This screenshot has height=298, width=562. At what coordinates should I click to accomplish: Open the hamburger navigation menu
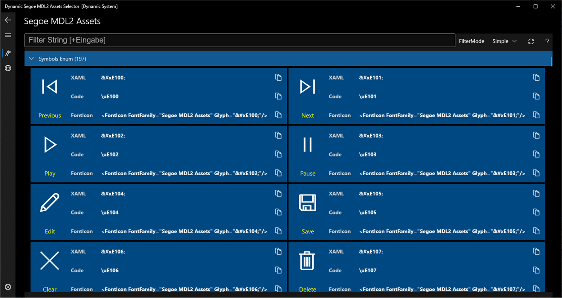click(8, 35)
